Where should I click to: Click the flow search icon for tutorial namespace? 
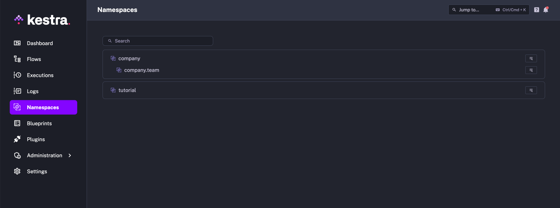(531, 90)
